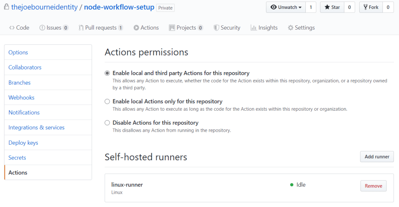Click the fork icon on Fork button
This screenshot has width=399, height=207.
(365, 7)
